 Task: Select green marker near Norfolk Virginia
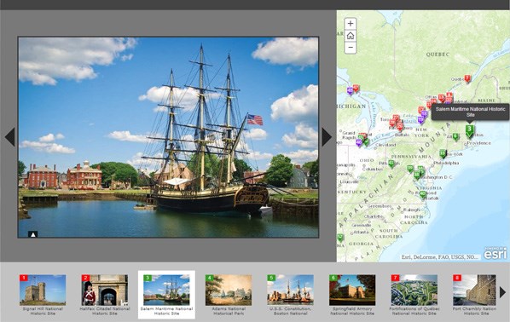coord(422,194)
